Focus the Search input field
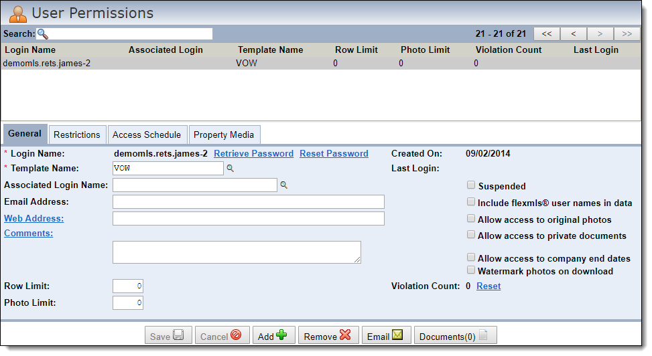The width and height of the screenshot is (652, 356). point(125,33)
